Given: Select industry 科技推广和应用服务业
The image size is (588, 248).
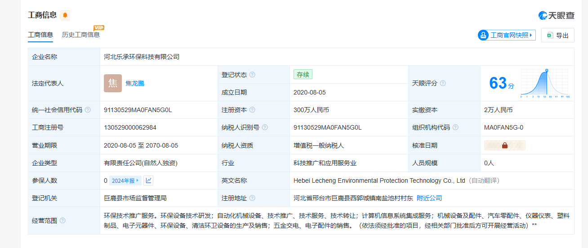Looking at the screenshot, I should click(x=325, y=163).
